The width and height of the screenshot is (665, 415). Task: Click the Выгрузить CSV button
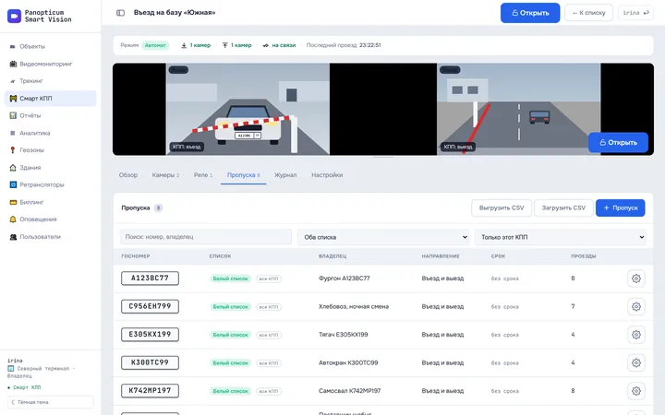click(502, 207)
